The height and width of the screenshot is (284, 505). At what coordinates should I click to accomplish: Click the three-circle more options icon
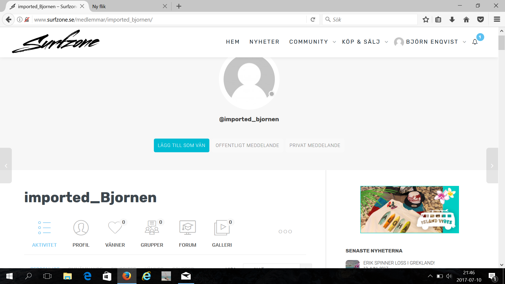point(285,231)
